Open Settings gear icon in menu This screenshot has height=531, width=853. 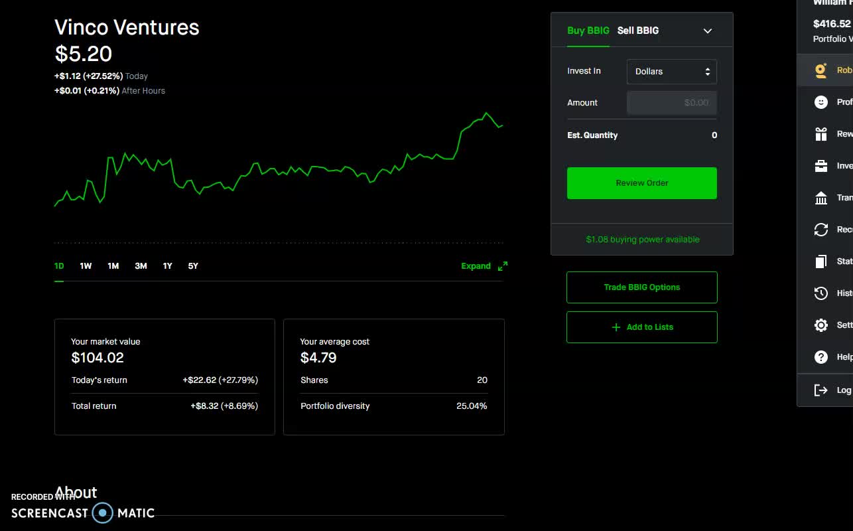click(821, 325)
